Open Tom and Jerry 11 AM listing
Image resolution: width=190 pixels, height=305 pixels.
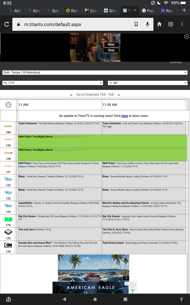60,234
